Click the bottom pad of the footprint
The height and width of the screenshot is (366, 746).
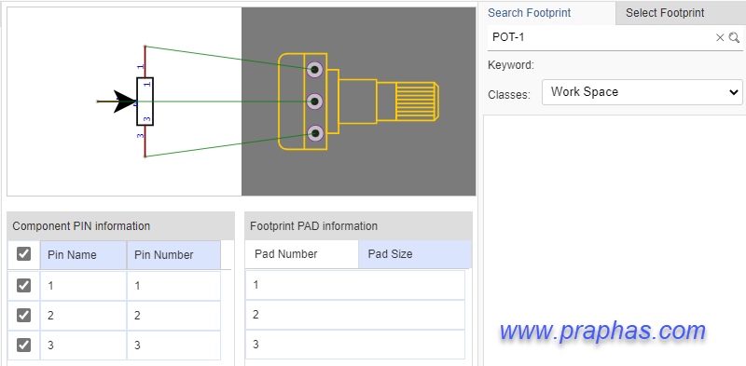click(x=314, y=133)
